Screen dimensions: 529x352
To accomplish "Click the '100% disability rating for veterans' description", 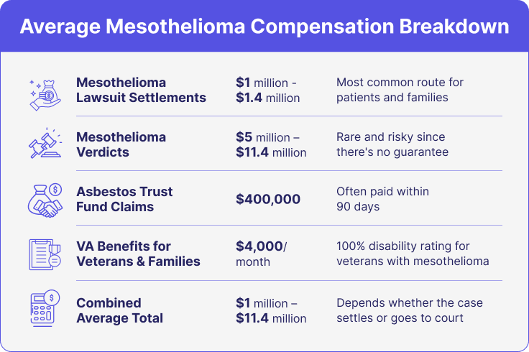I will coord(412,254).
